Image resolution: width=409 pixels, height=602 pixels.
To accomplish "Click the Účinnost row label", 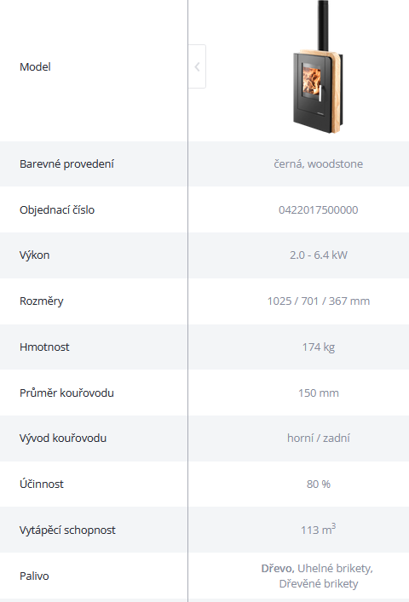I will [x=42, y=484].
